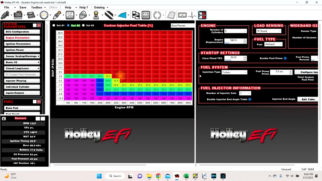Open the fuel injector toolbar icon
Screen dimensions: 322x181
[5, 15]
